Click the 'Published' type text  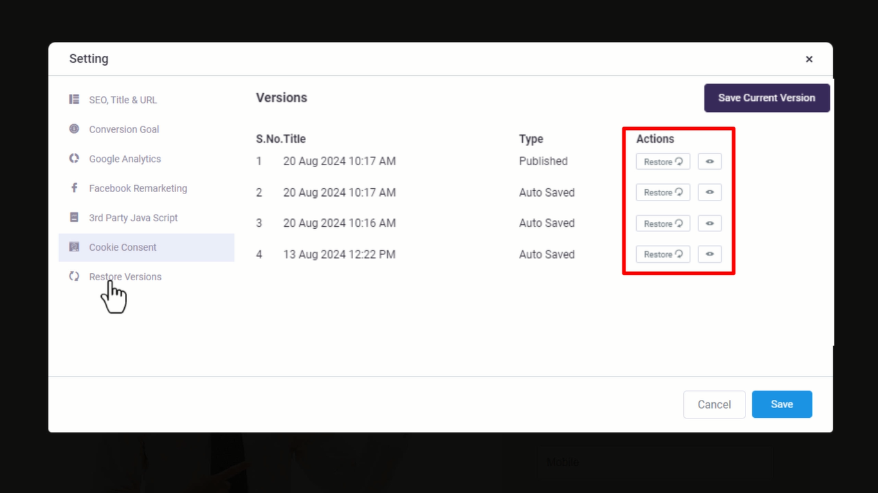pyautogui.click(x=544, y=161)
